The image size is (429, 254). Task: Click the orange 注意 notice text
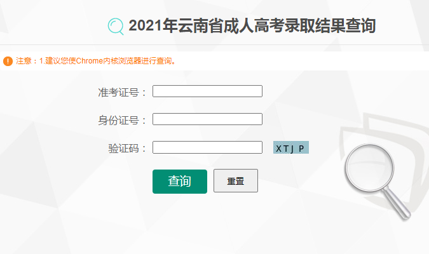(x=96, y=61)
